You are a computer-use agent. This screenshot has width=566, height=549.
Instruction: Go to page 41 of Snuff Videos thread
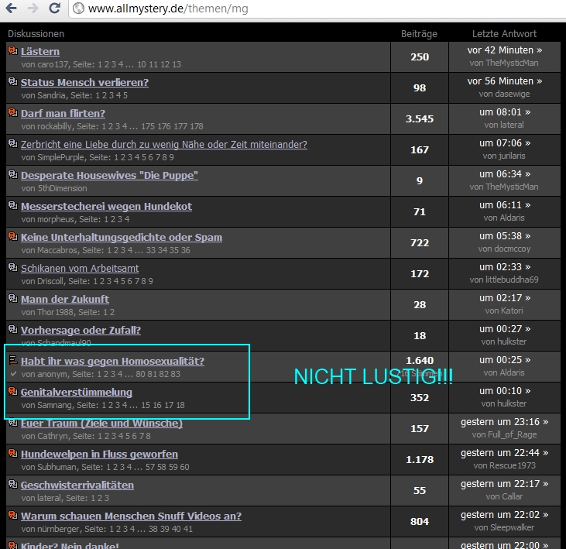188,530
